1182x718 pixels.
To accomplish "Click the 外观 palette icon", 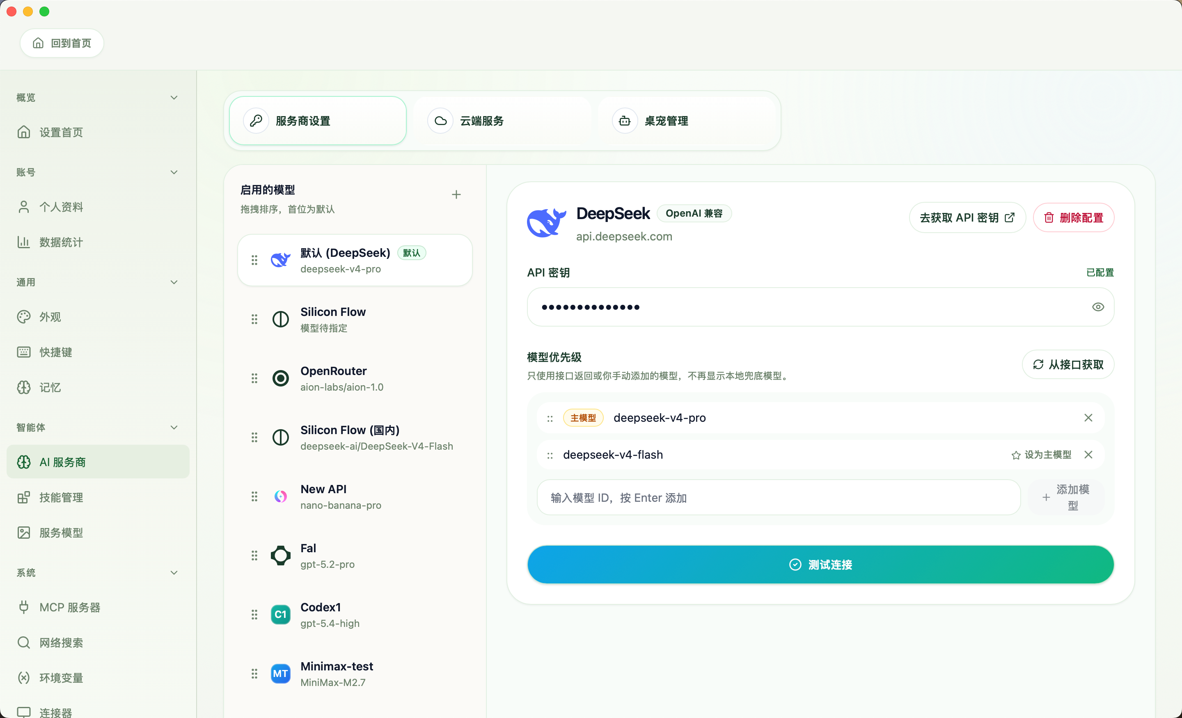I will (23, 317).
